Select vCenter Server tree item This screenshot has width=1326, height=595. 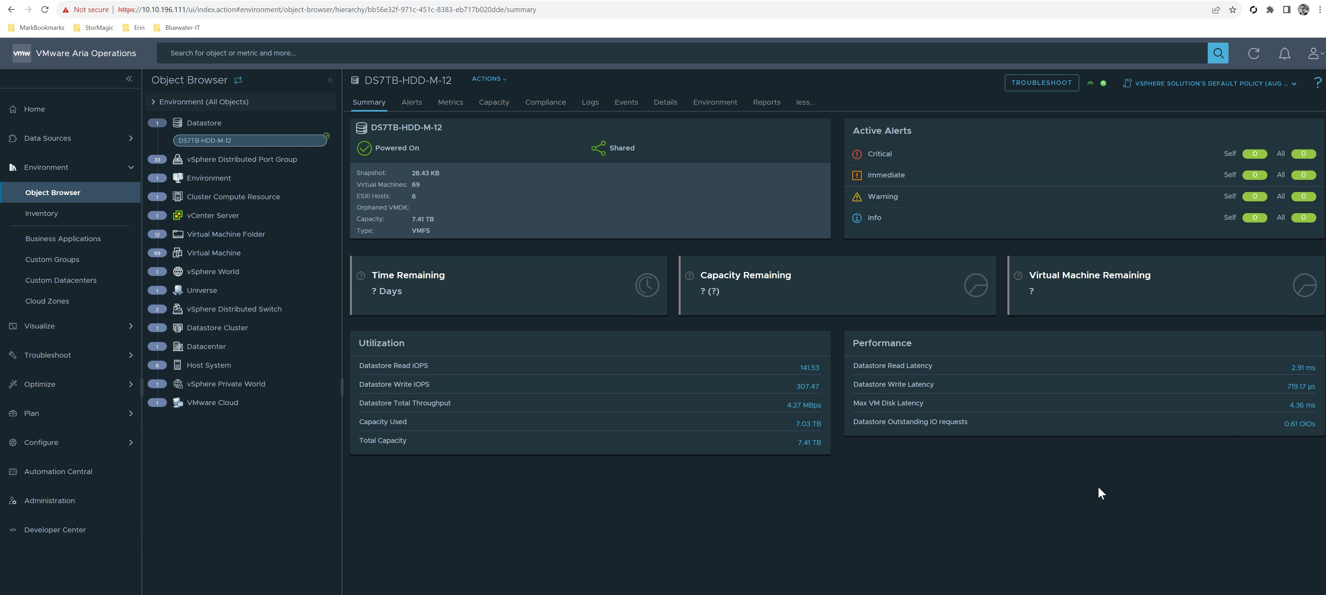point(213,216)
